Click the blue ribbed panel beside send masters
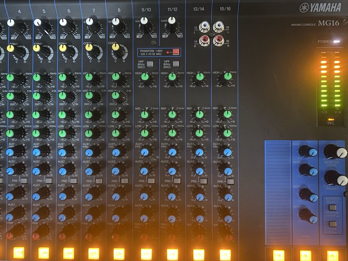The width and height of the screenshot is (348, 261). point(278,193)
